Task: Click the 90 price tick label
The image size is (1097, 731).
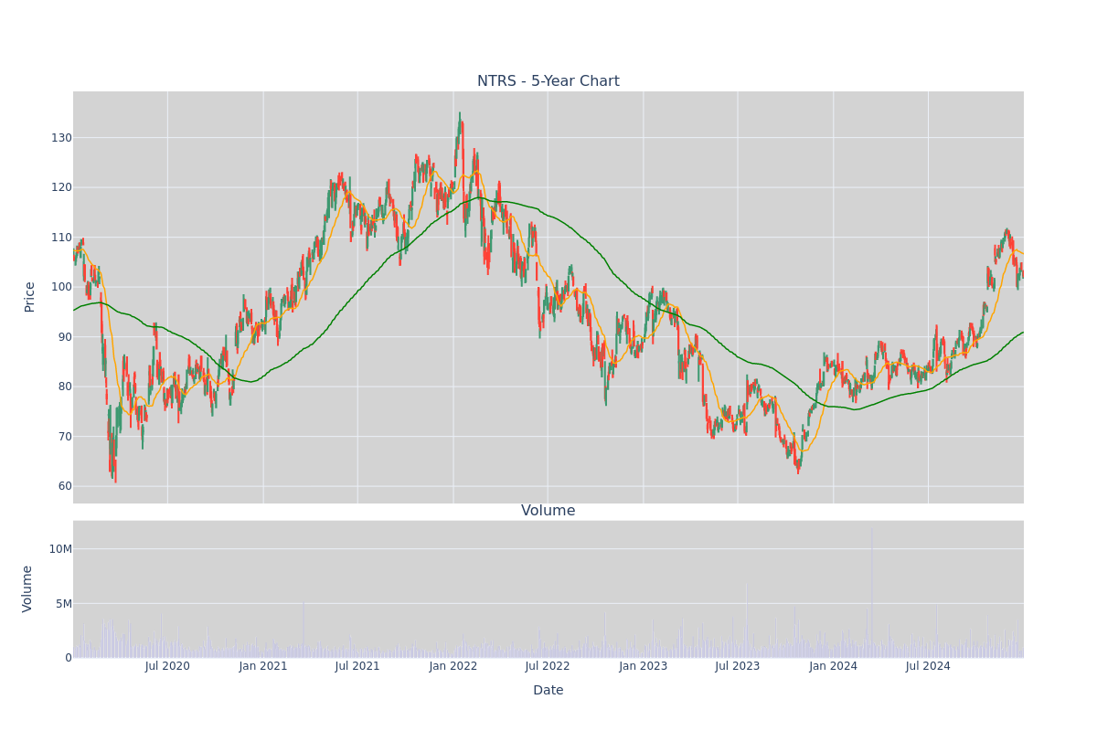Action: pyautogui.click(x=65, y=337)
